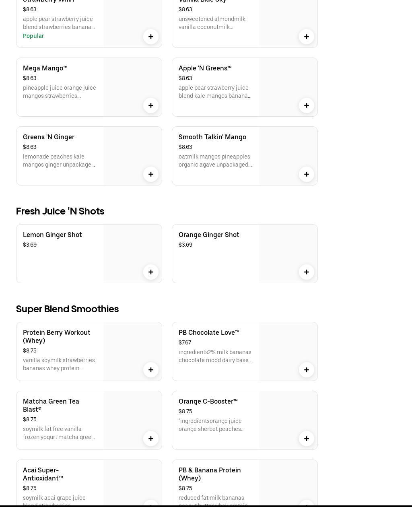Viewport: 412px width, 507px height.
Task: Add PB Chocolate Love to cart
Action: (307, 370)
